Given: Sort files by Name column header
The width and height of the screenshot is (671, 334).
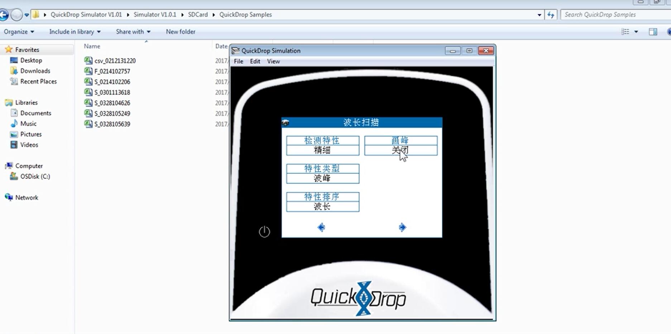Looking at the screenshot, I should coord(92,46).
